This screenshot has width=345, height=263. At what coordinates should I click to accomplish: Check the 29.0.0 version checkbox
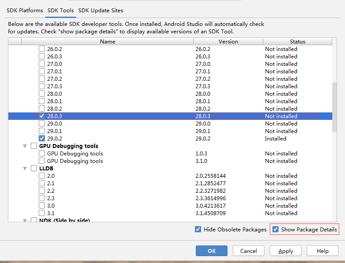tap(42, 124)
